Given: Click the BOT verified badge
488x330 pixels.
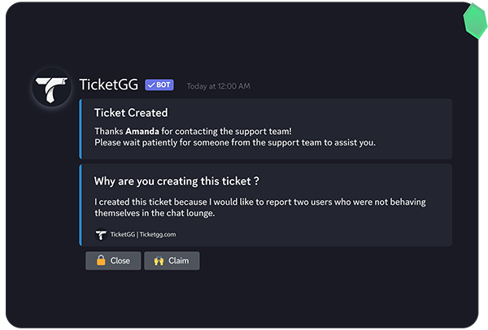Looking at the screenshot, I should click(x=159, y=85).
